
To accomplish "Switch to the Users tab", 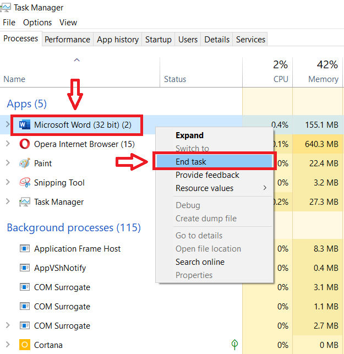I will [x=188, y=40].
